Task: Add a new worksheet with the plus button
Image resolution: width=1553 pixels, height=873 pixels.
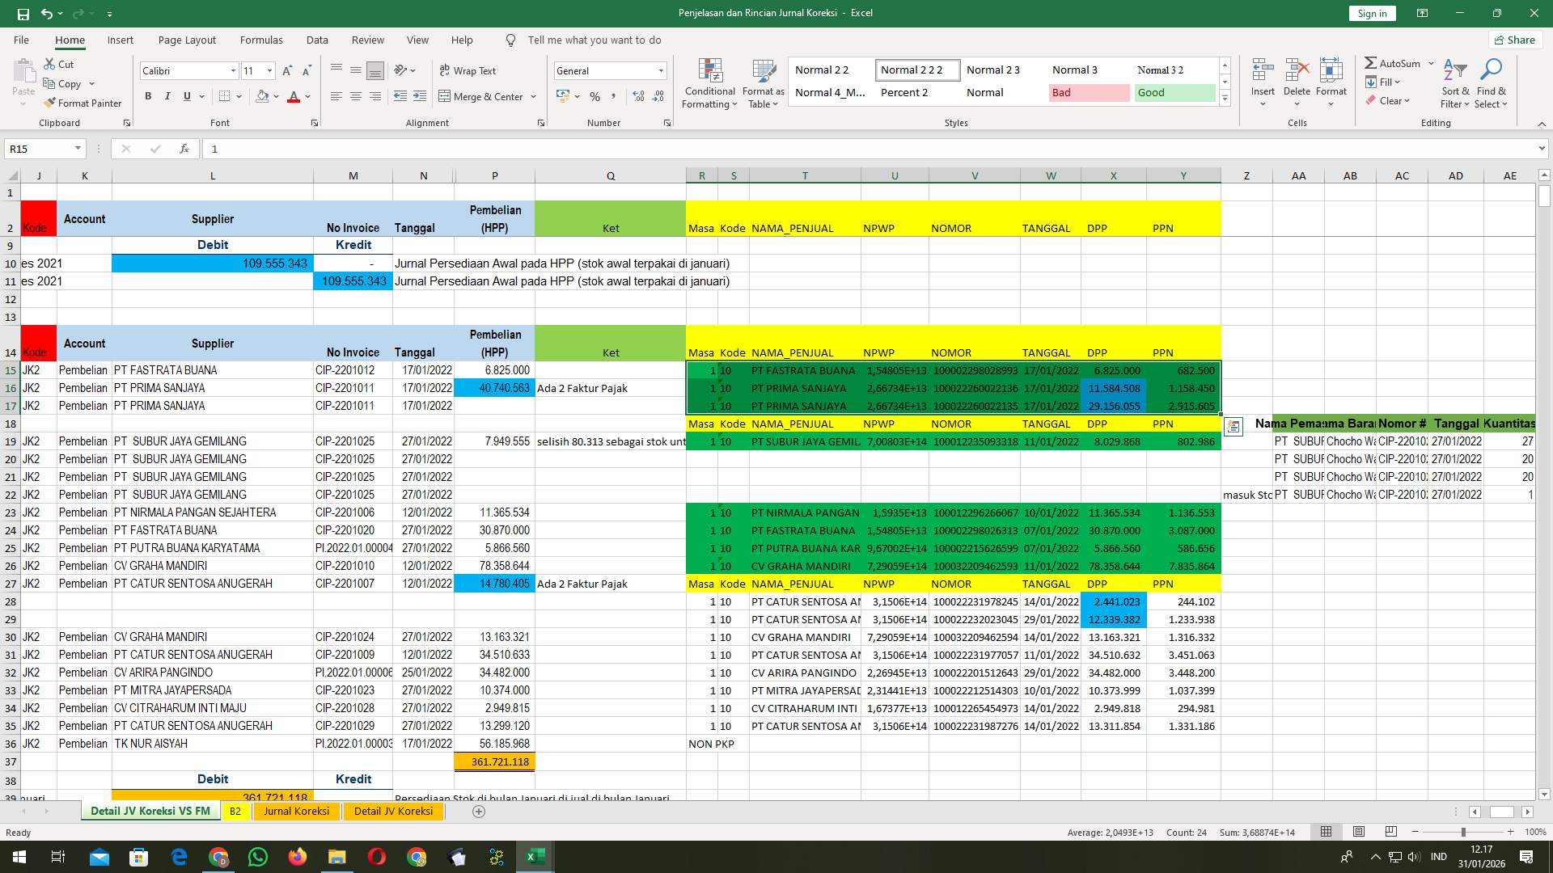Action: pyautogui.click(x=479, y=812)
